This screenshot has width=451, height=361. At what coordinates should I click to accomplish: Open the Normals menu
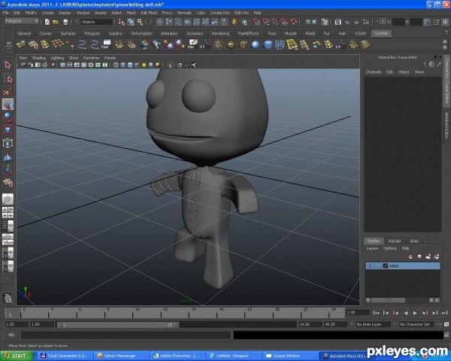point(184,13)
